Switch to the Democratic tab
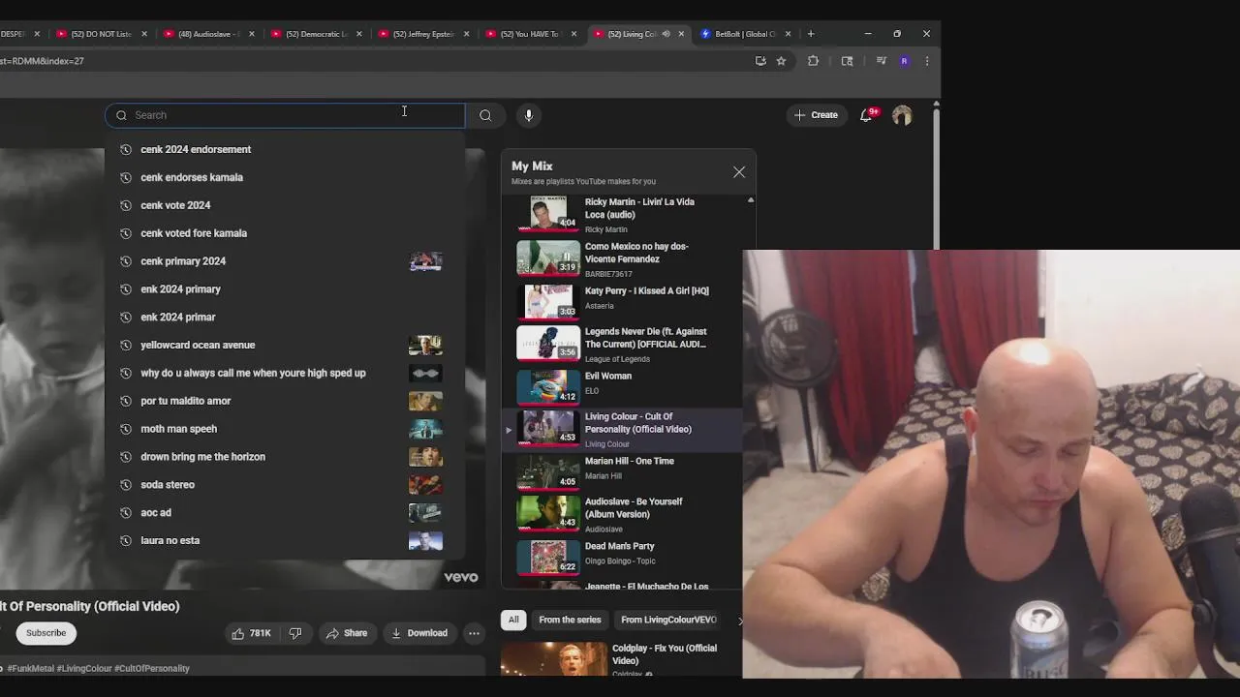1240x697 pixels. [314, 34]
